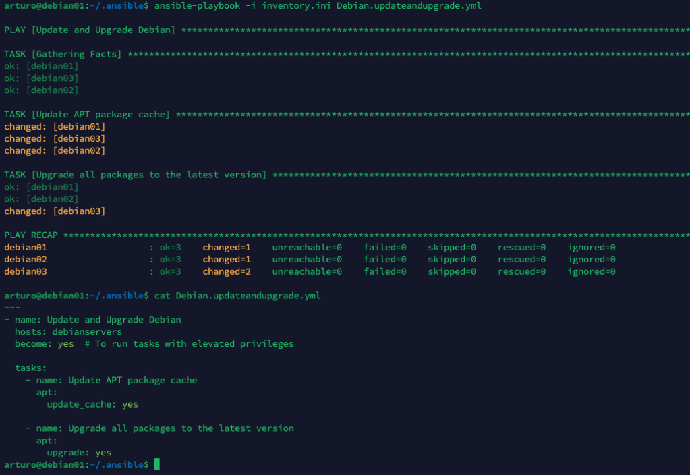Click the PLAY [Update and Upgrade Debian] header
This screenshot has height=475, width=690.
pos(89,30)
